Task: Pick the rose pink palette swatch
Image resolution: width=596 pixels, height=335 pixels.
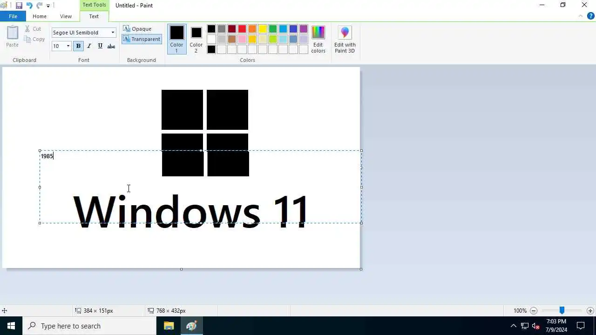Action: (x=242, y=39)
